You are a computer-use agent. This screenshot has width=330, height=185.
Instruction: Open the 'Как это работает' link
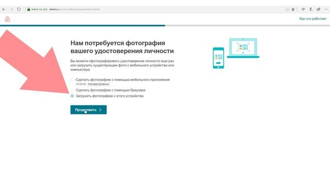pyautogui.click(x=313, y=18)
